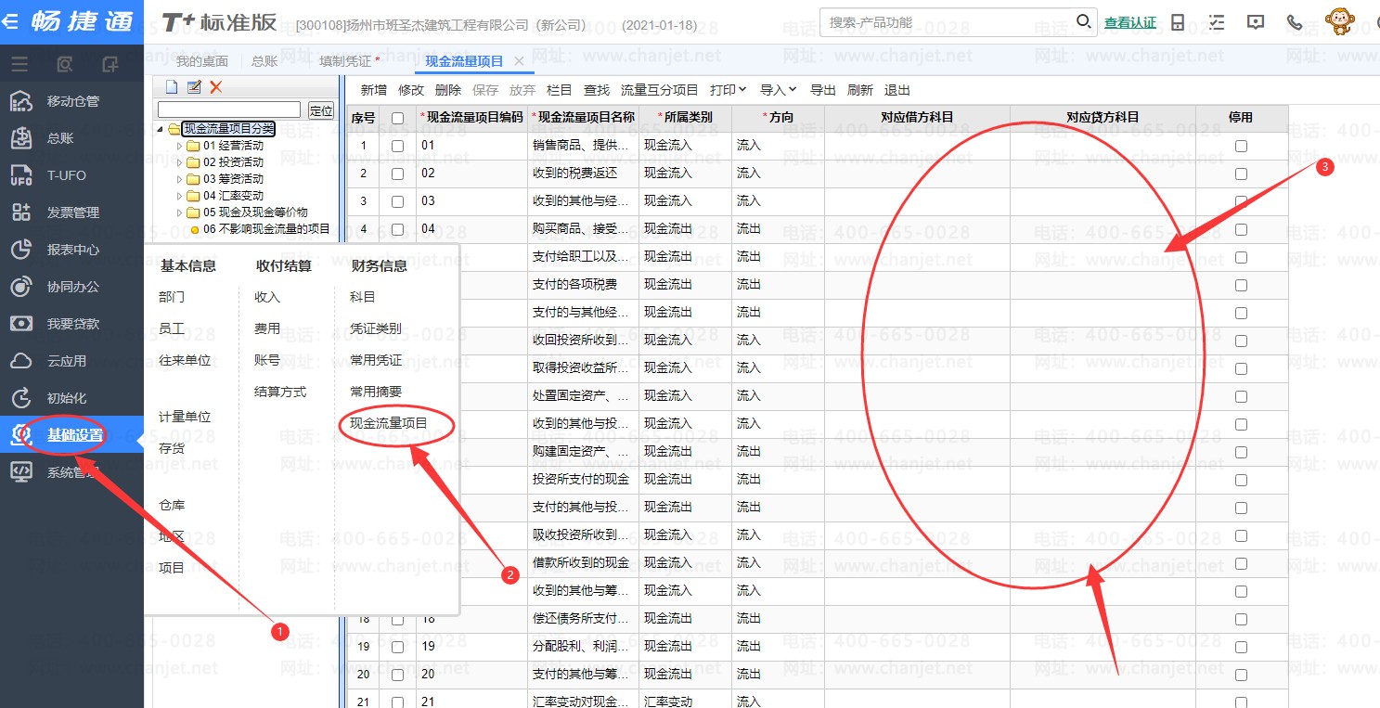Click the 查看认证 link
The image size is (1380, 708).
[x=1129, y=22]
